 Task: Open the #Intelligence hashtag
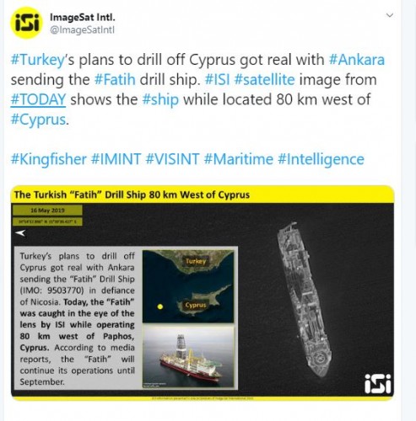321,159
